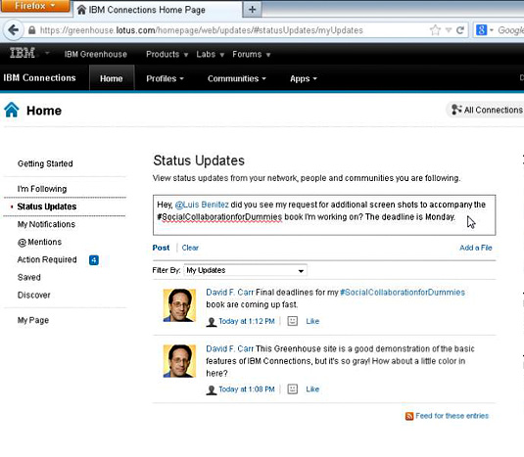Click the browser back arrow button
Image resolution: width=524 pixels, height=457 pixels.
point(14,30)
